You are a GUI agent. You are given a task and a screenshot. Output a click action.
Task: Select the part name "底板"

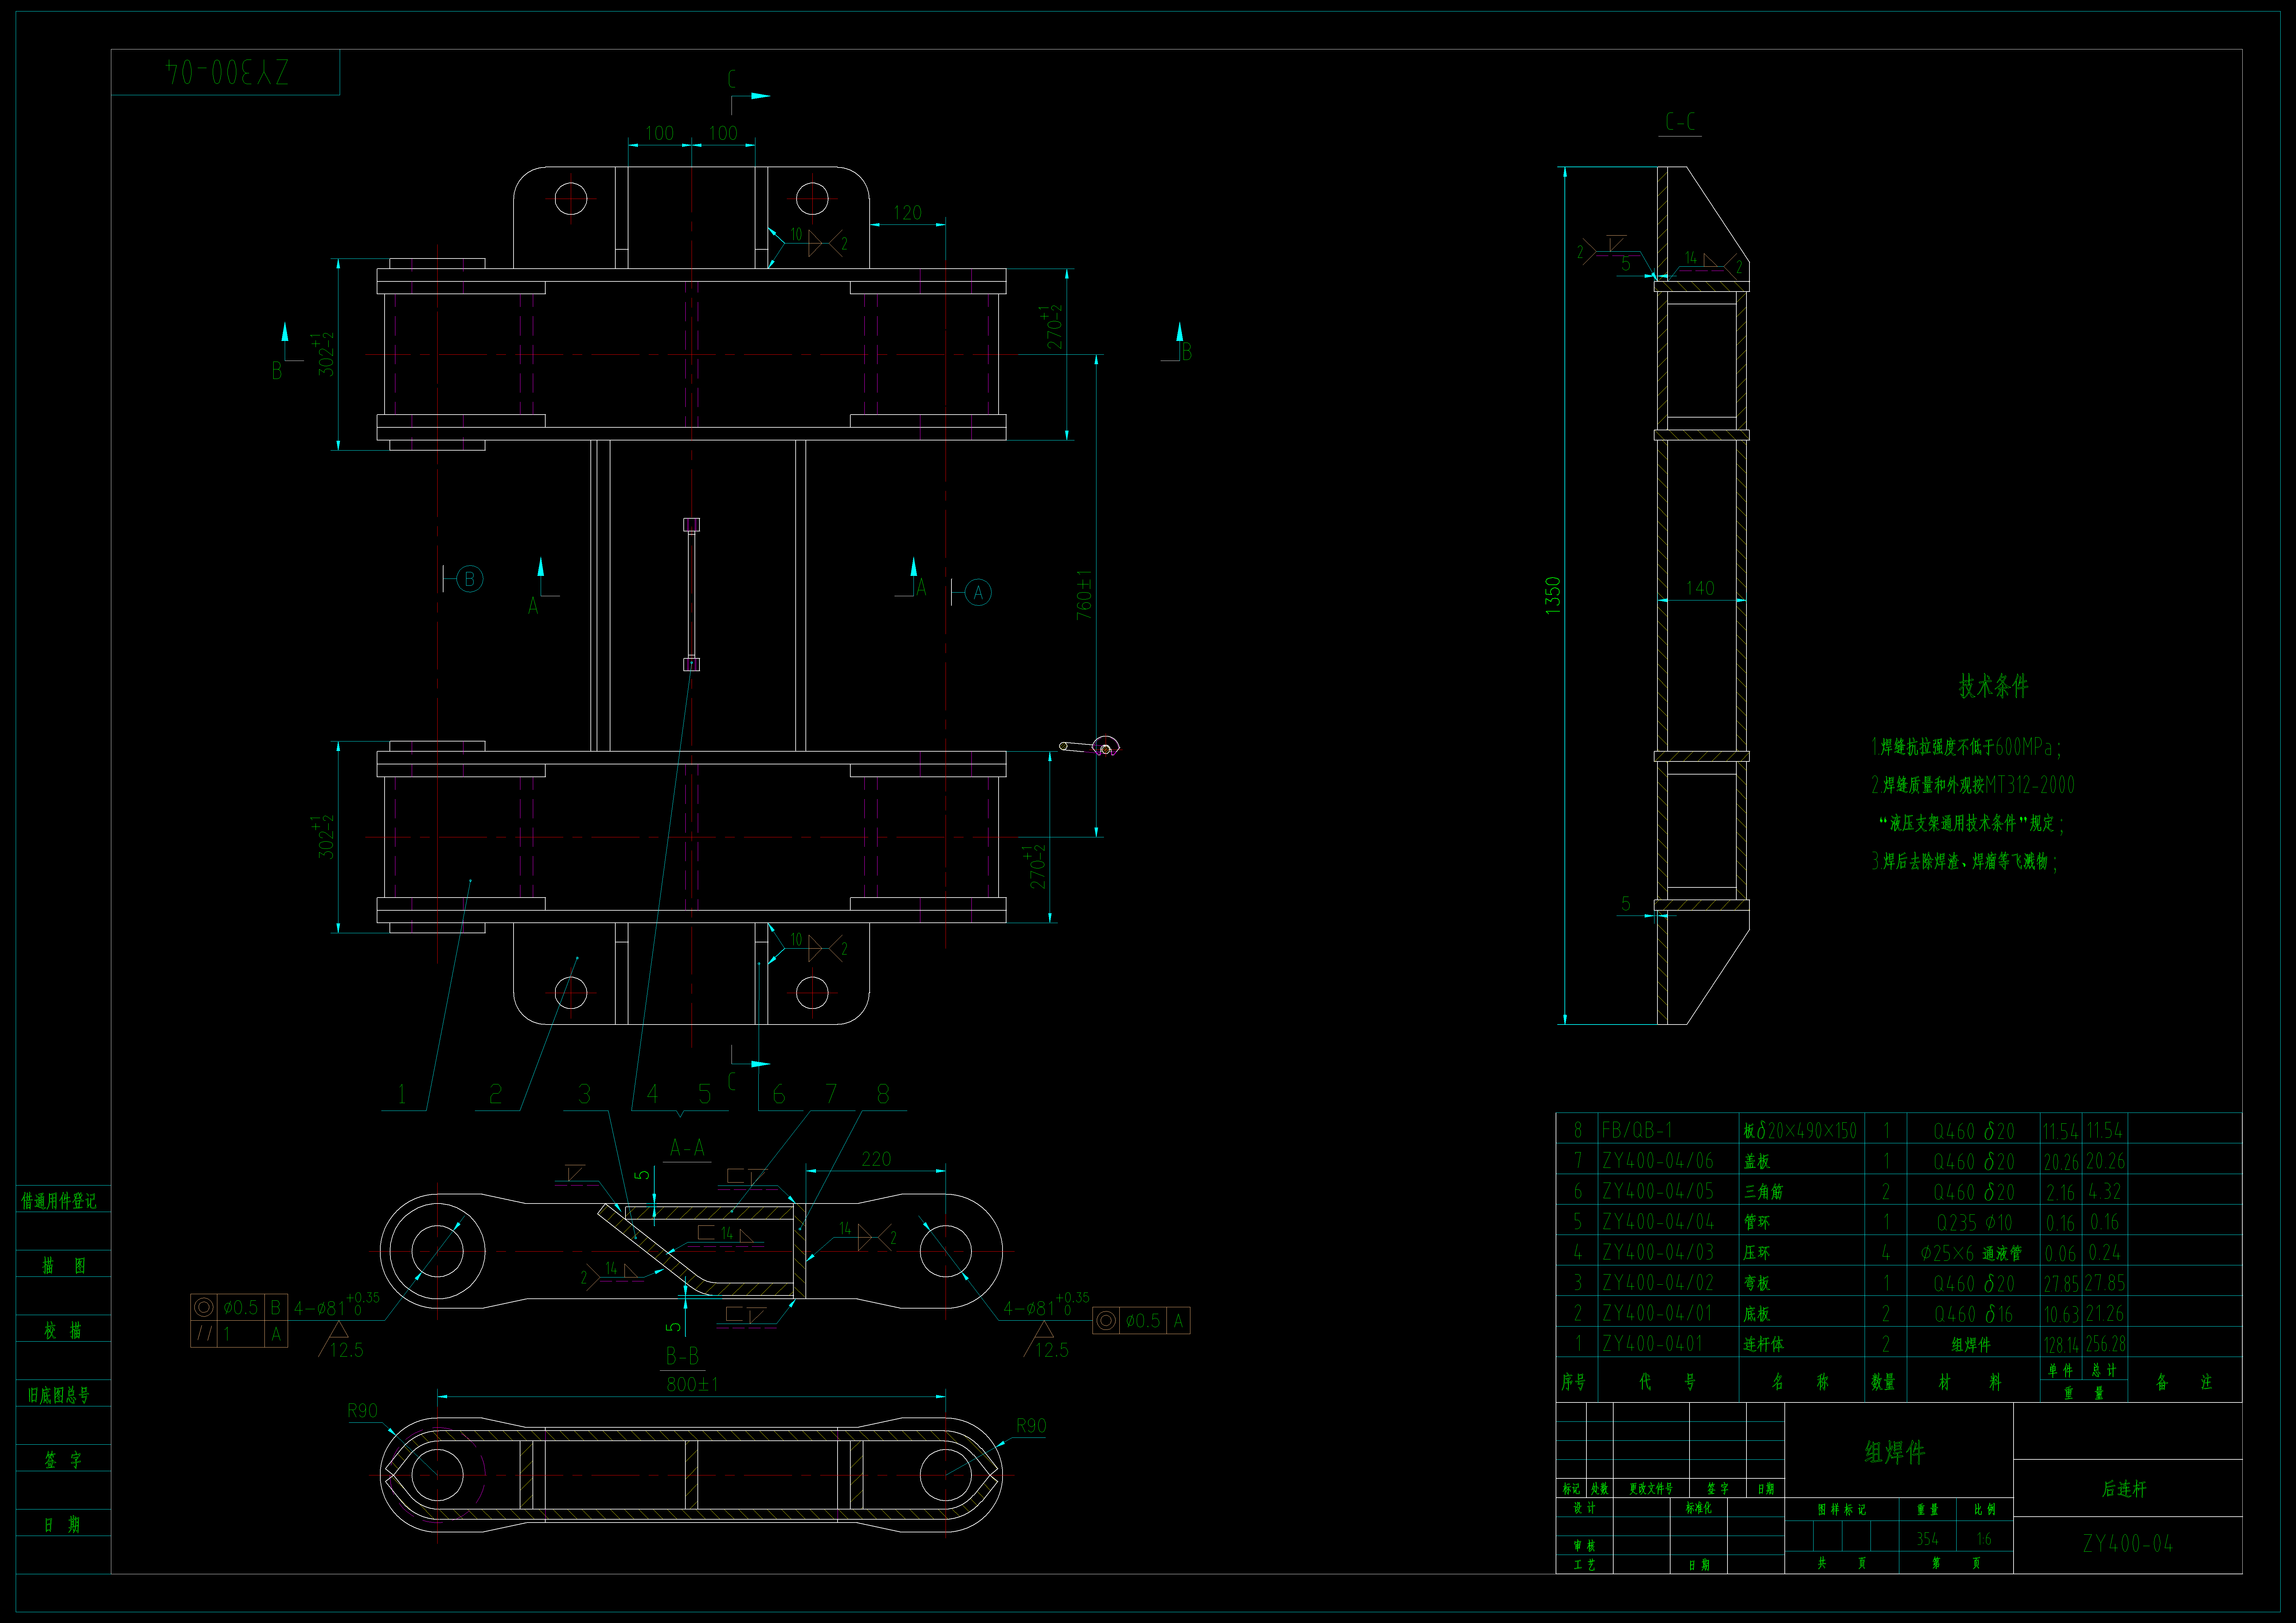(x=1757, y=1314)
